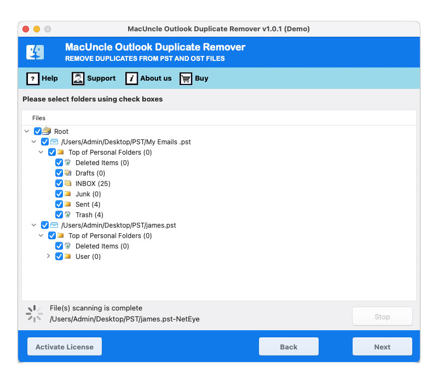Viewport: 438px width, 384px height.
Task: Click Next to continue
Action: pos(382,347)
